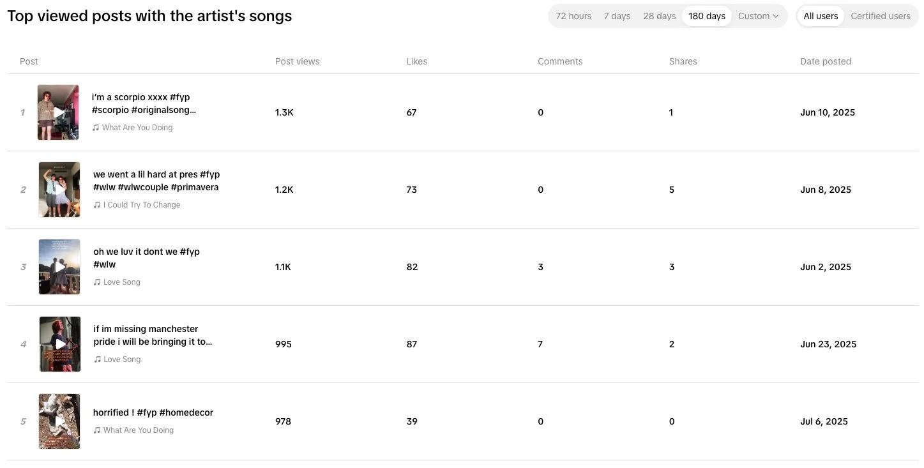
Task: Open 'I Could Try To Change' song link
Action: pos(141,205)
